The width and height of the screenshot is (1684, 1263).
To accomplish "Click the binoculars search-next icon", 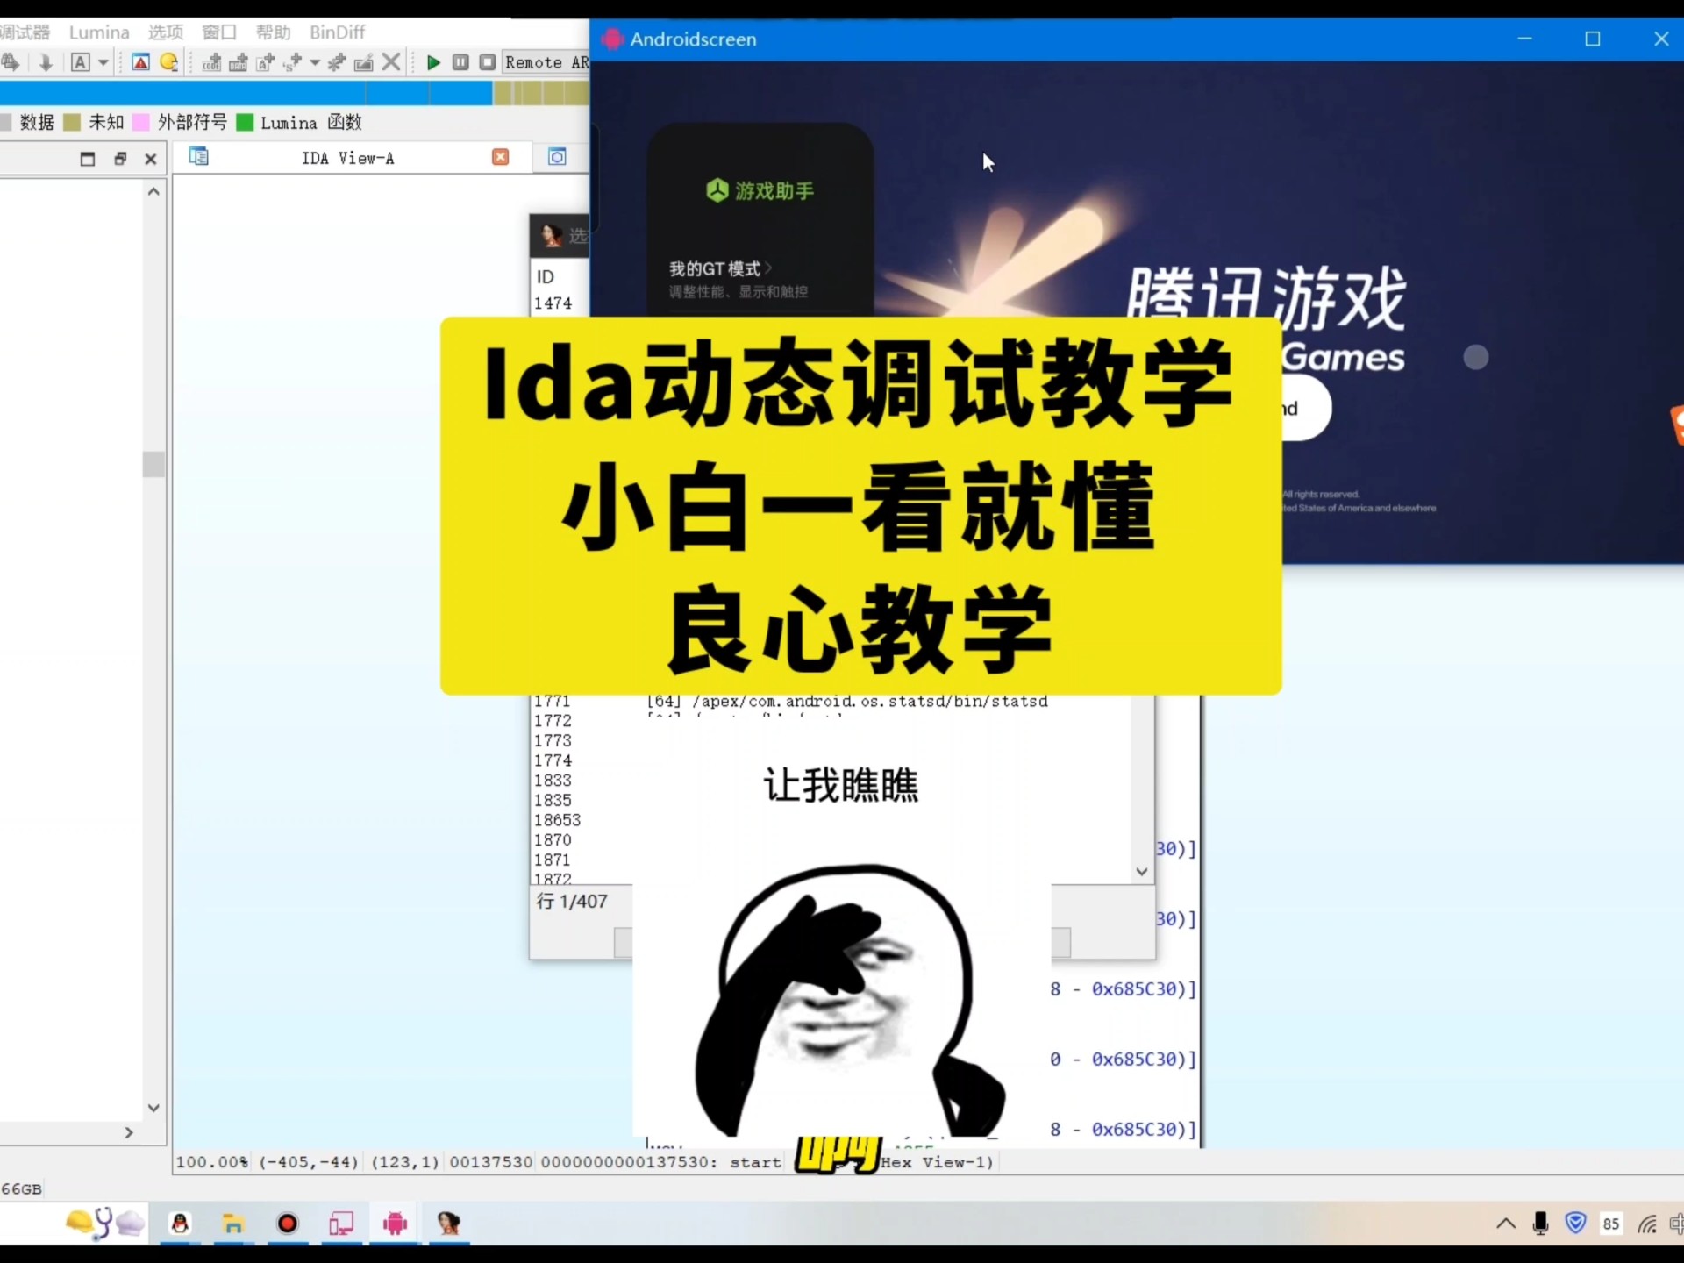I will [10, 62].
